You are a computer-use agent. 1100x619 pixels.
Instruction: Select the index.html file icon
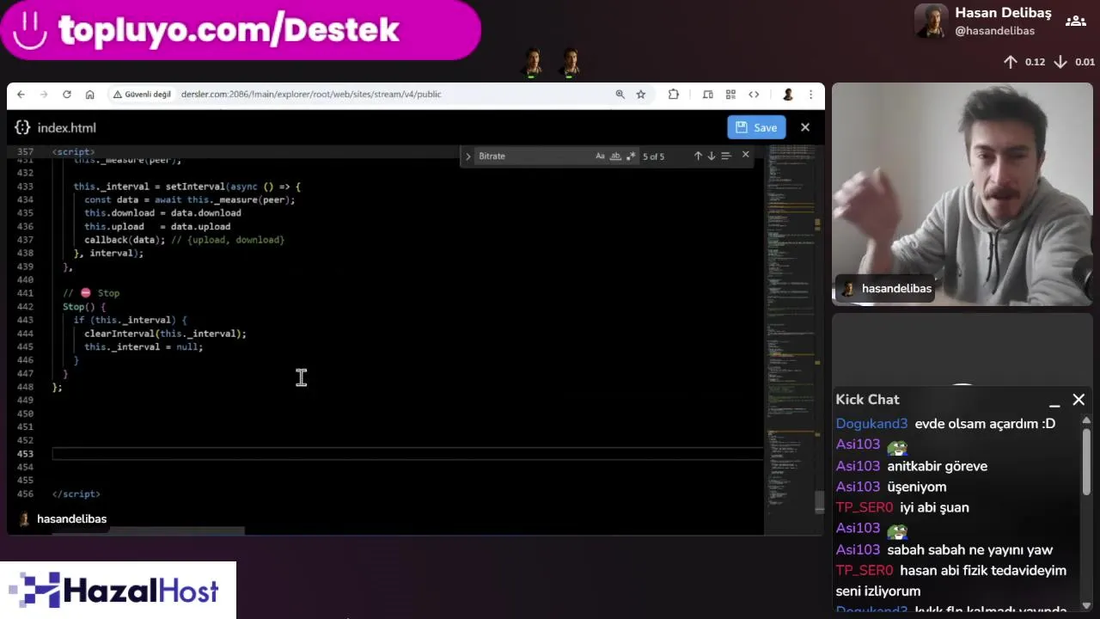pos(23,127)
